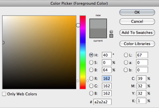Click inside the orange color field
The width and height of the screenshot is (159, 108).
coord(39,52)
